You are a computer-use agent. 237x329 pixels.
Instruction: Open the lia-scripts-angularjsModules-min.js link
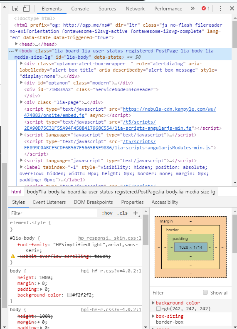tap(117, 145)
